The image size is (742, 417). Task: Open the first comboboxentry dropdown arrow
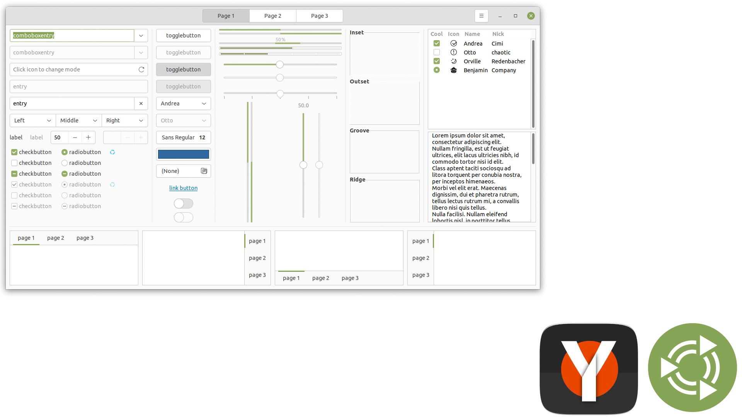(x=141, y=36)
